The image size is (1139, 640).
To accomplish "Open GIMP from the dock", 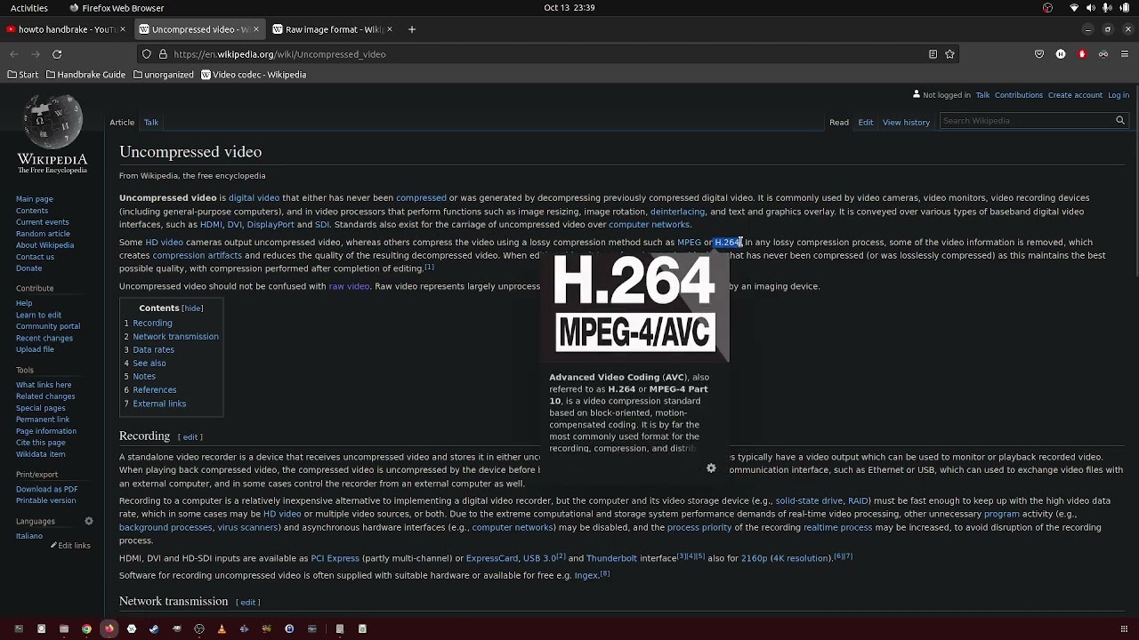I will click(x=177, y=628).
